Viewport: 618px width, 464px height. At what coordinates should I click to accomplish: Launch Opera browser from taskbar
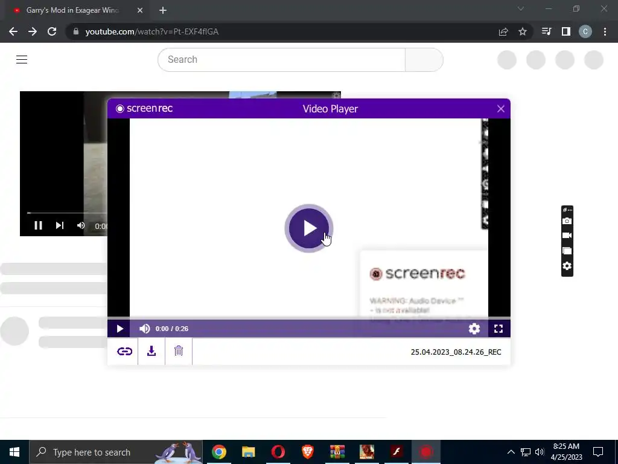[x=278, y=452]
